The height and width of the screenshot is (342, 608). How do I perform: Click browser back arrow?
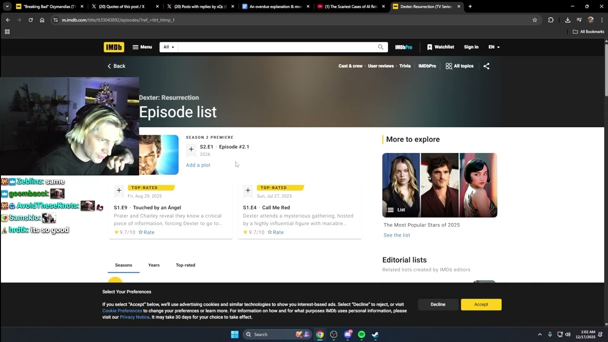pyautogui.click(x=8, y=20)
